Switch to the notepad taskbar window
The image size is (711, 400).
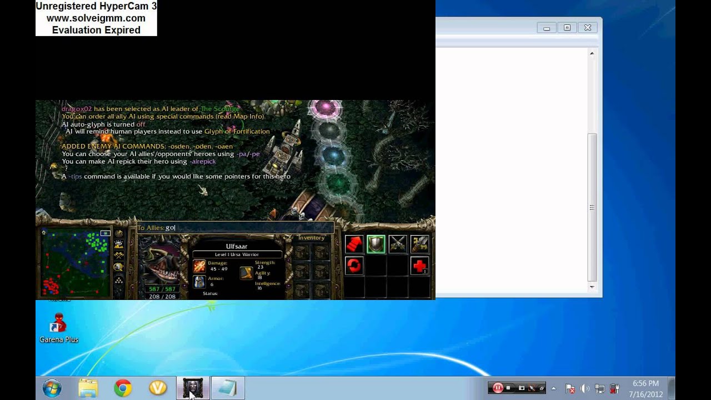pyautogui.click(x=228, y=388)
